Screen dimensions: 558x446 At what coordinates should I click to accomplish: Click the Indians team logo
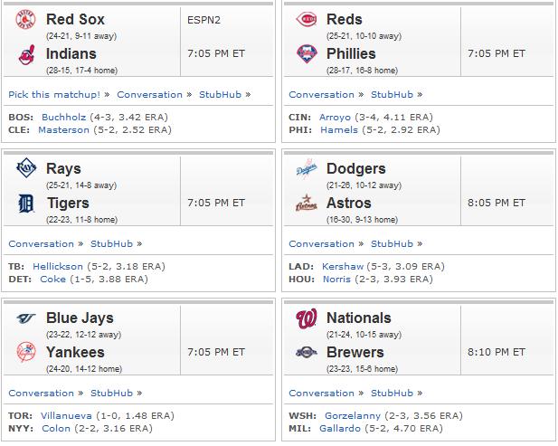[27, 55]
